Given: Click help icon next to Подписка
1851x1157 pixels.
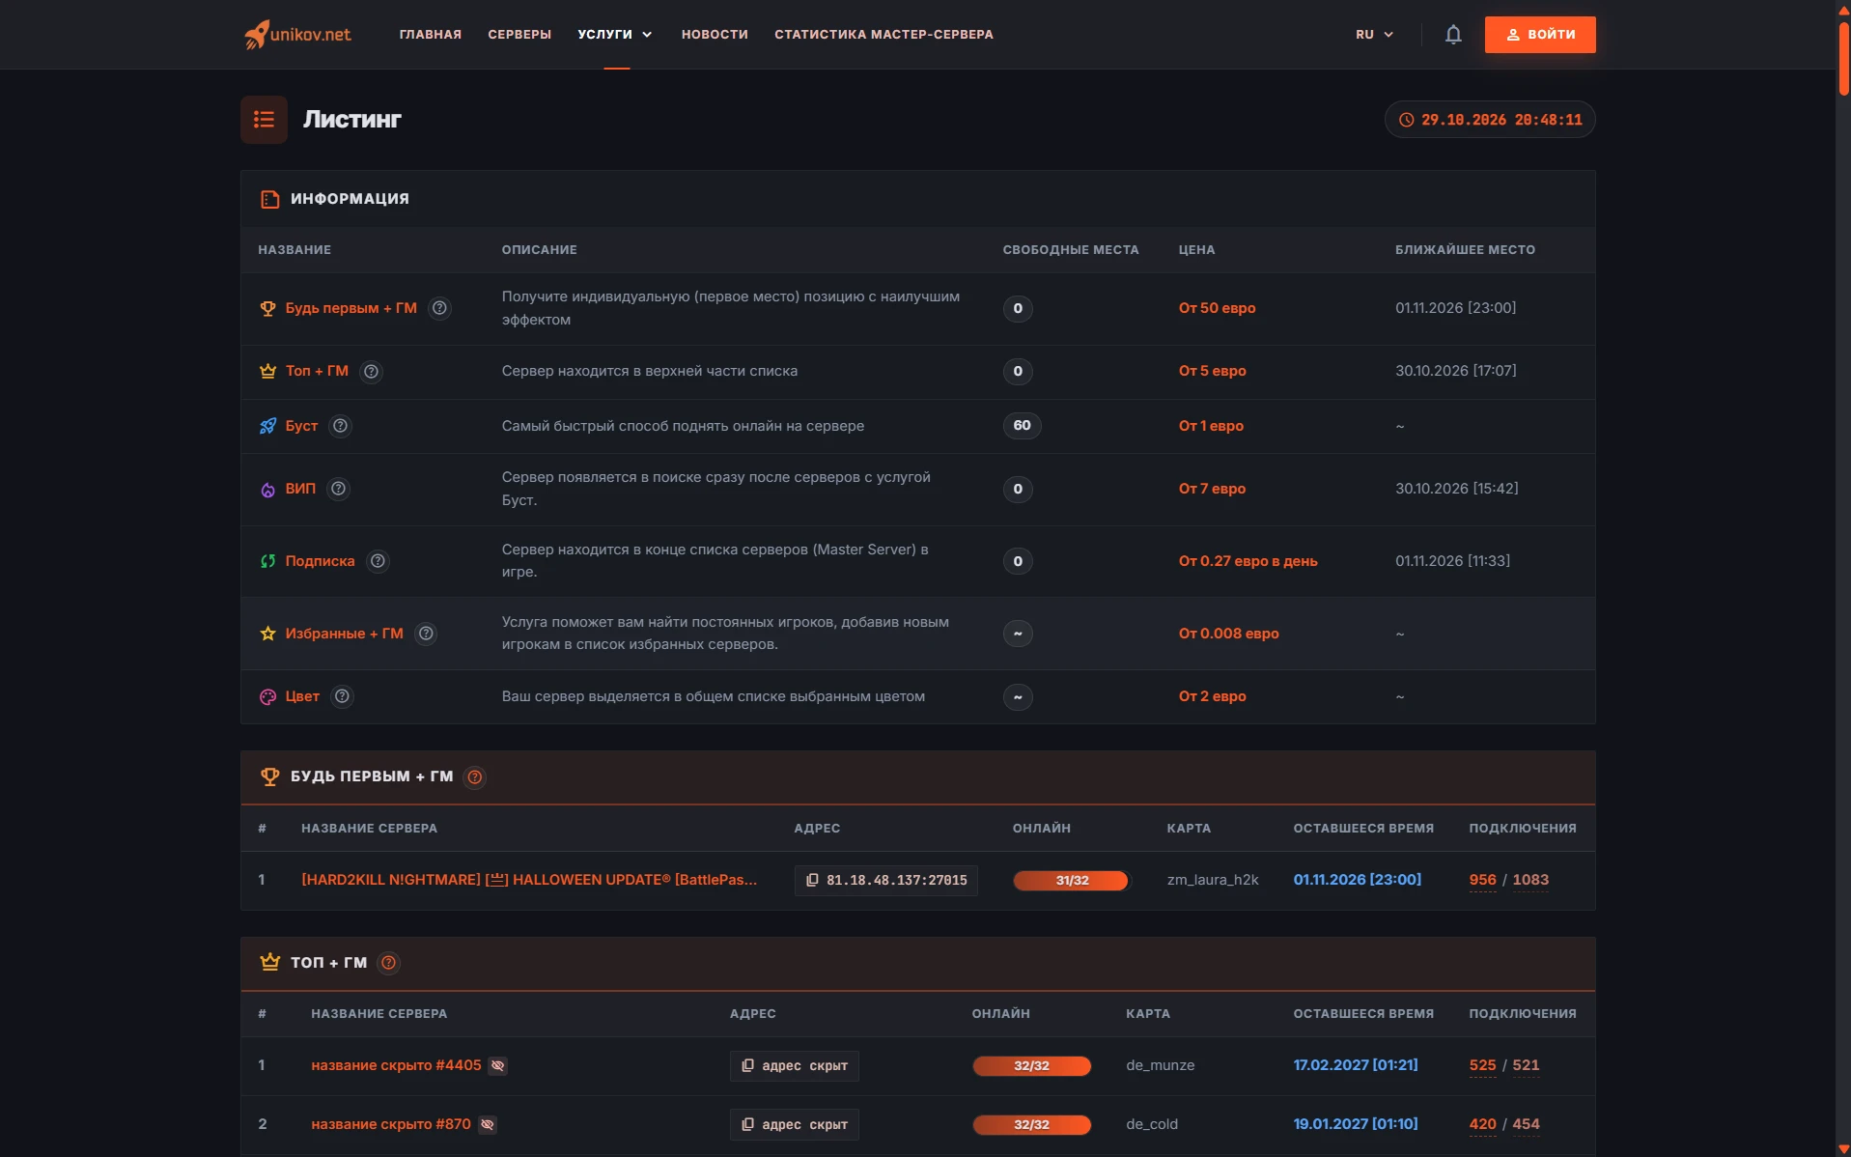Looking at the screenshot, I should [x=378, y=561].
